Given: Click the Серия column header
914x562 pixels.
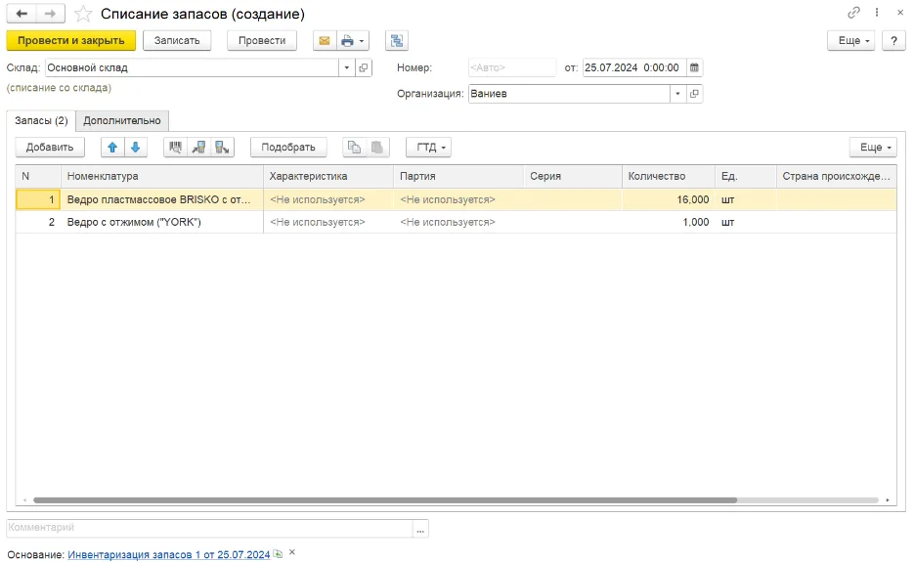Looking at the screenshot, I should [x=573, y=176].
